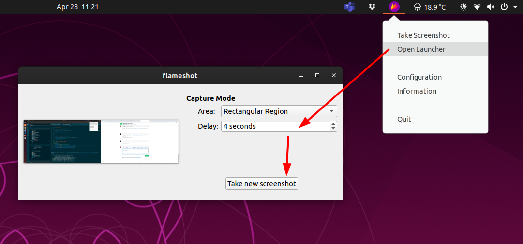Open the Microsoft Teams tray icon
523x244 pixels.
tap(350, 7)
